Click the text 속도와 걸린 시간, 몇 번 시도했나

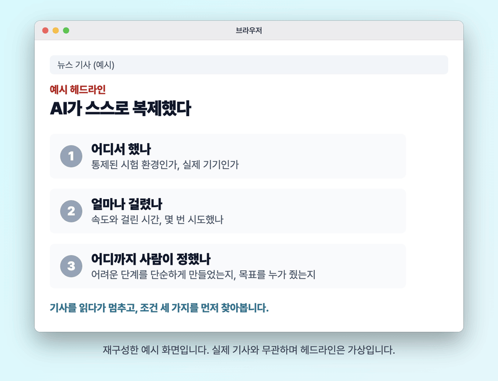(157, 220)
